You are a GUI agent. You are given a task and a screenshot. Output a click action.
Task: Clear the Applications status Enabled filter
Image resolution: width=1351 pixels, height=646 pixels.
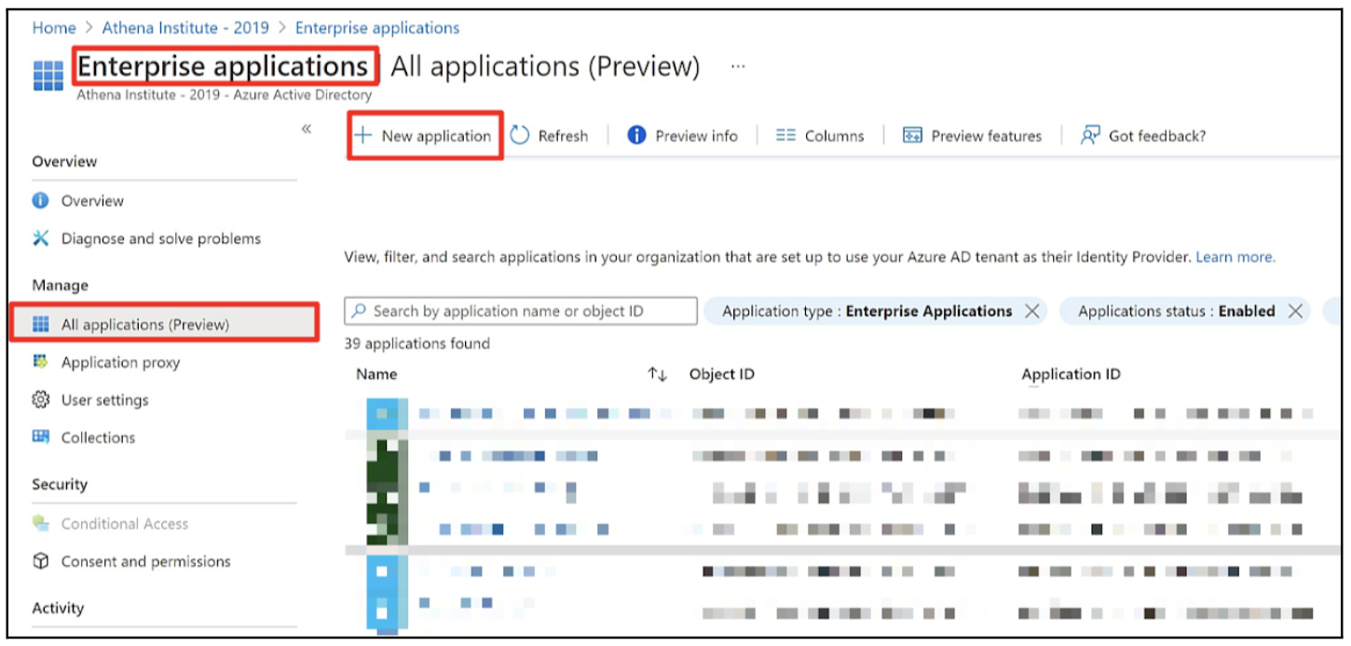1295,311
